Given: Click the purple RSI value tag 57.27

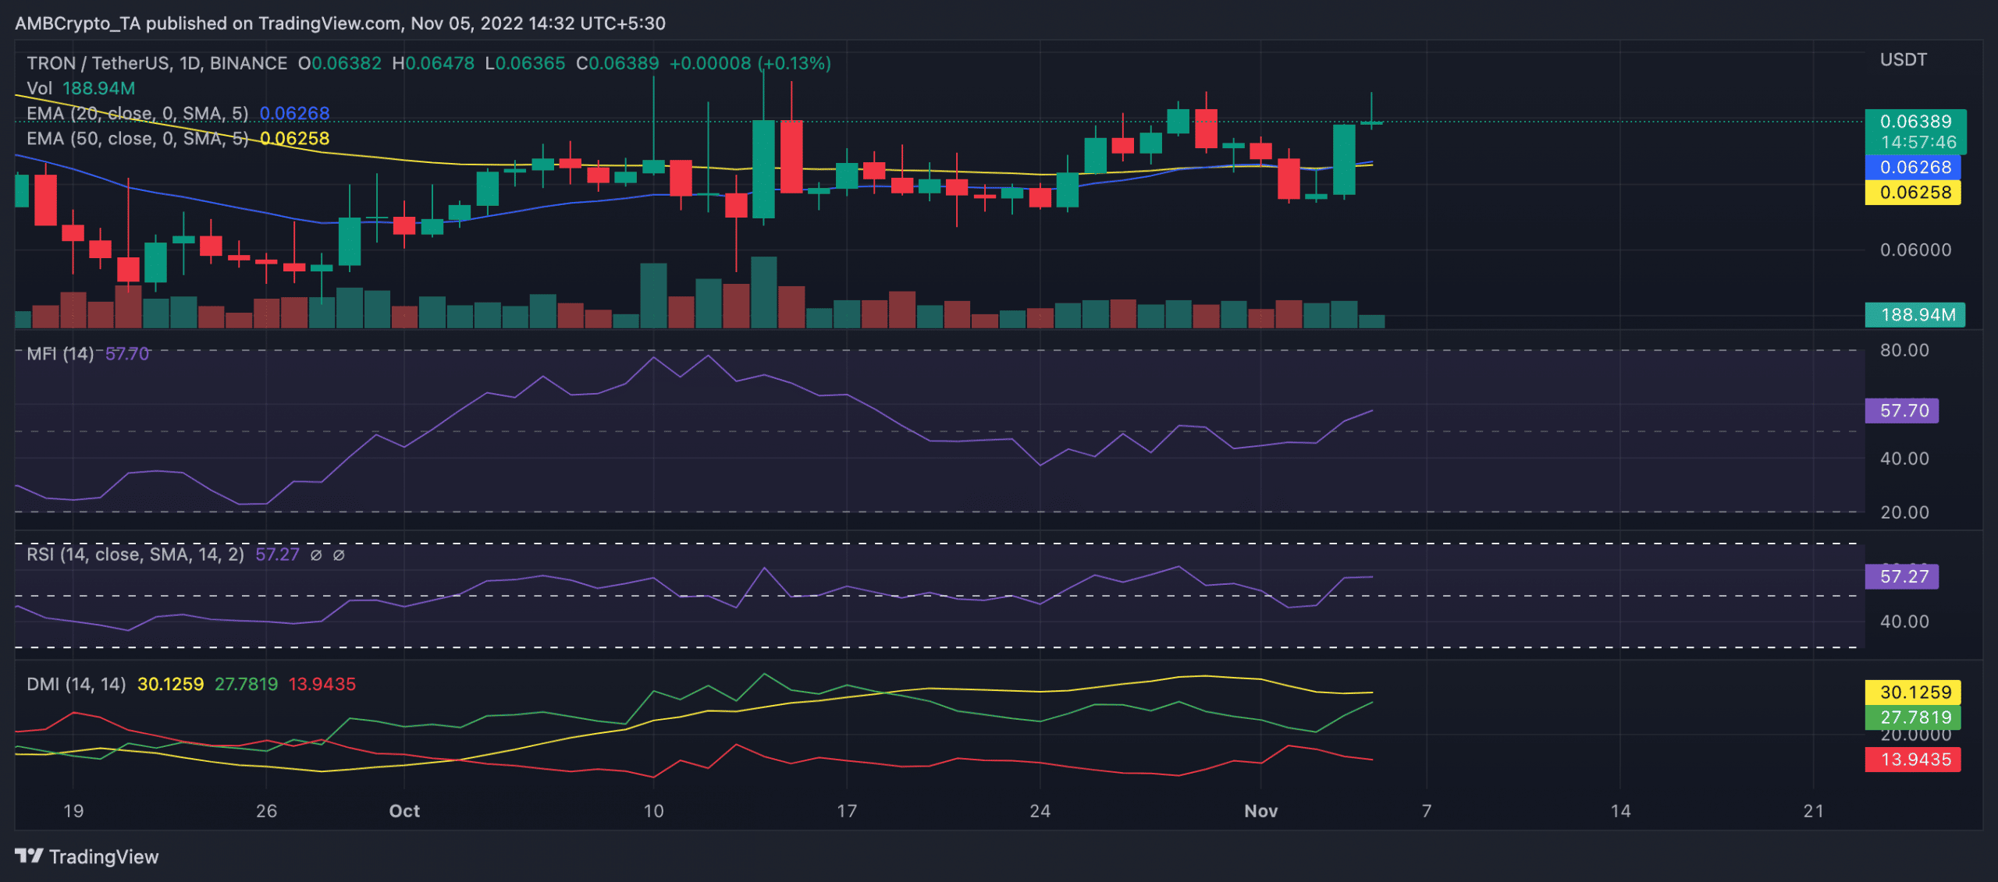Looking at the screenshot, I should tap(1901, 577).
